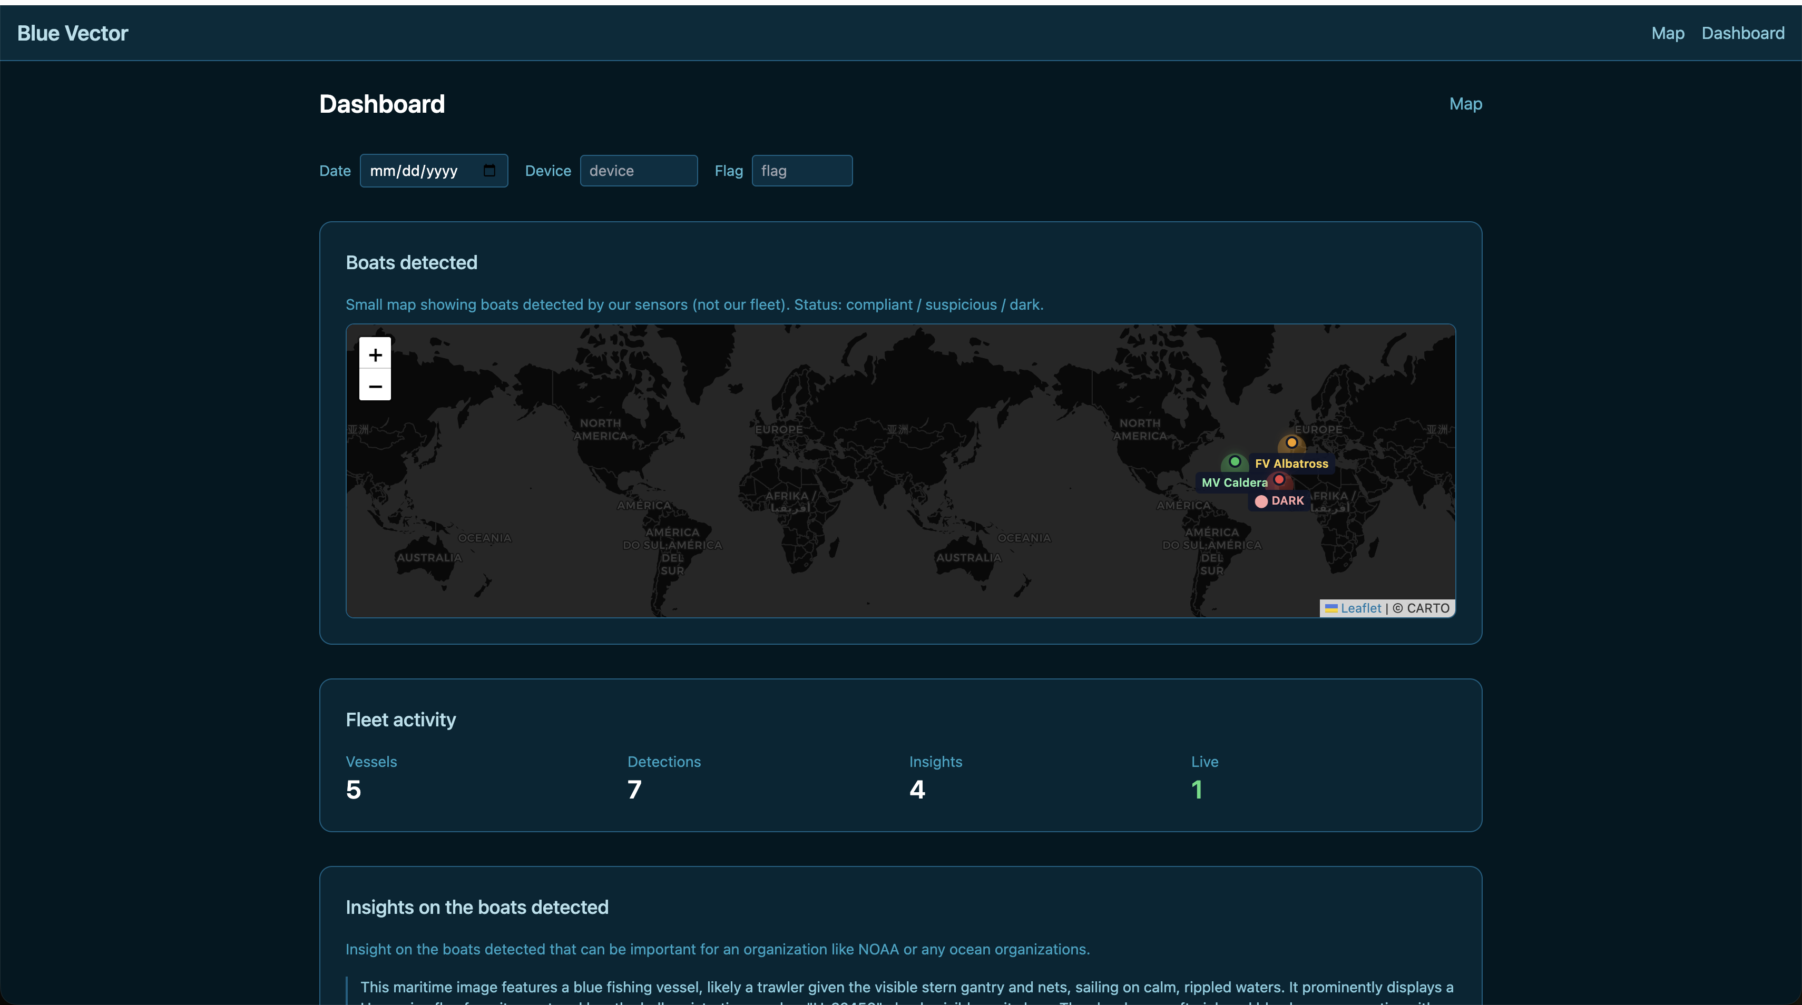Viewport: 1802px width, 1005px height.
Task: Click into the Device filter input
Action: [x=638, y=171]
